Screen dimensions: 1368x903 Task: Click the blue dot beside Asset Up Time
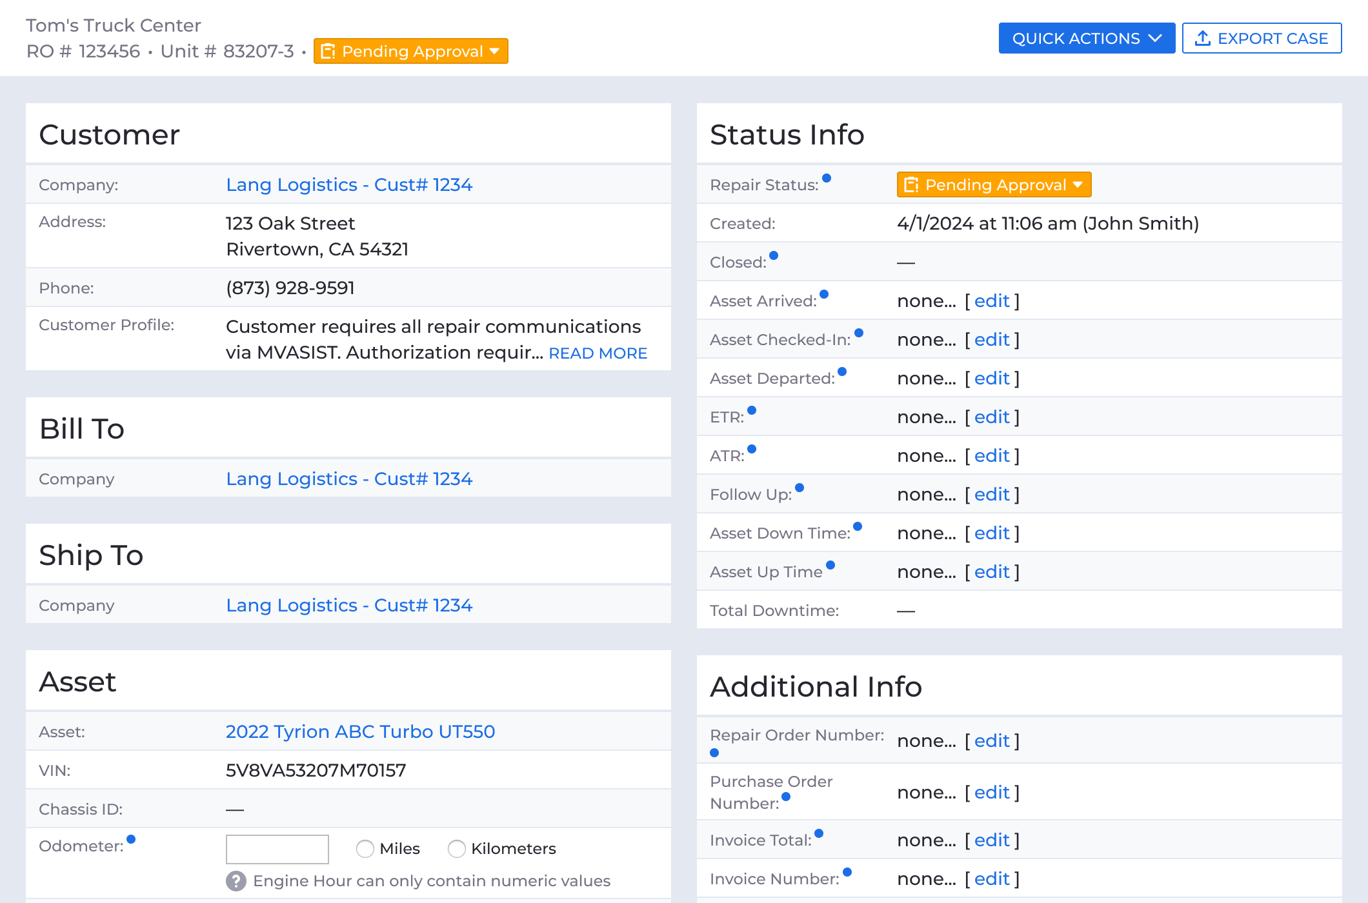(830, 565)
